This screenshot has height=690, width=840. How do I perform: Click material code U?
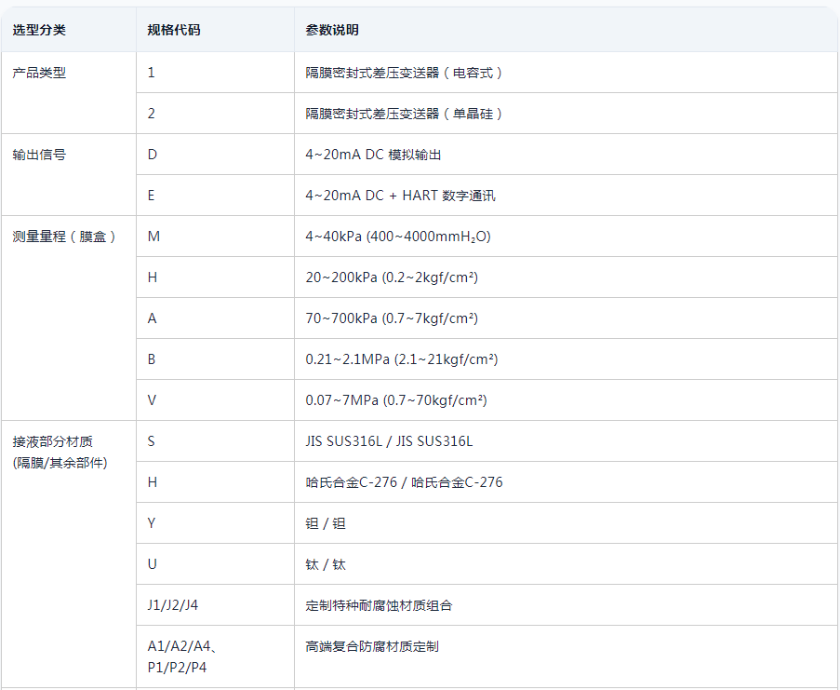153,564
